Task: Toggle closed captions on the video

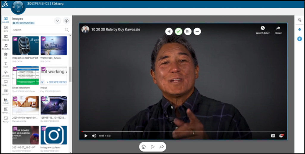Action: point(273,136)
